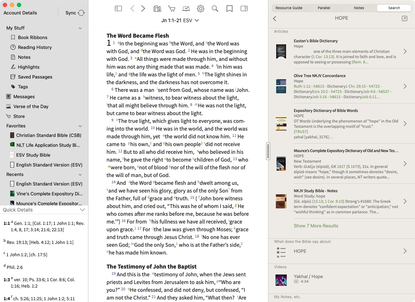The image size is (415, 302).
Task: Open settings gear in the toolbar
Action: coord(200,9)
